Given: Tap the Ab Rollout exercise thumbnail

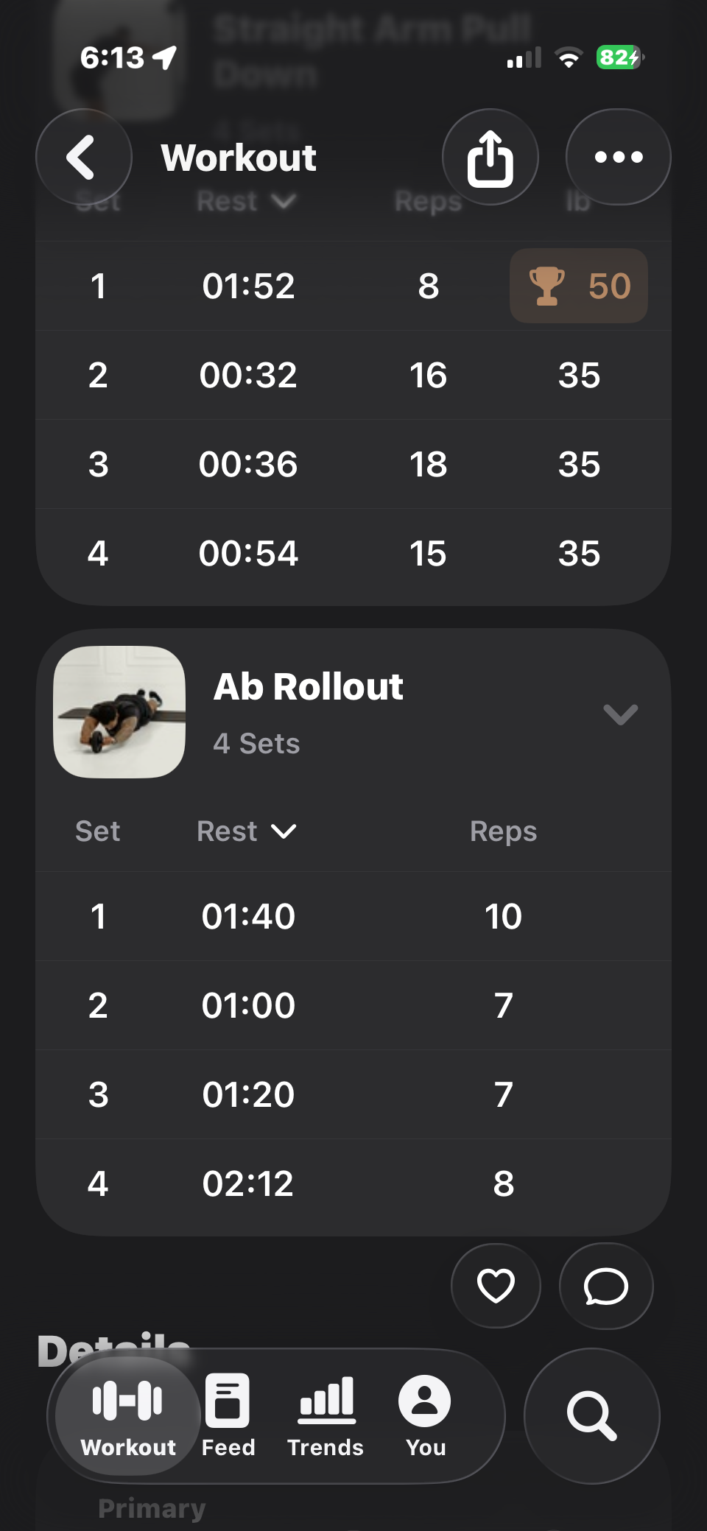Looking at the screenshot, I should pos(119,712).
